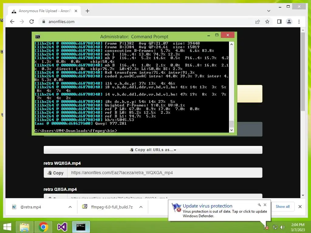Viewport: 311px width, 233px height.
Task: Click the Windows Defender flag icon
Action: pyautogui.click(x=176, y=207)
